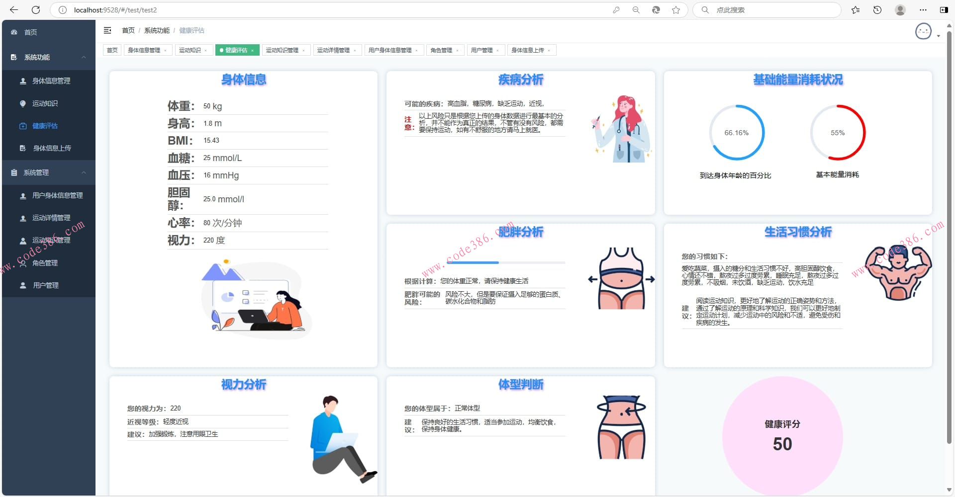Collapse the 系统管理 menu chevron
This screenshot has width=955, height=497.
click(x=84, y=172)
